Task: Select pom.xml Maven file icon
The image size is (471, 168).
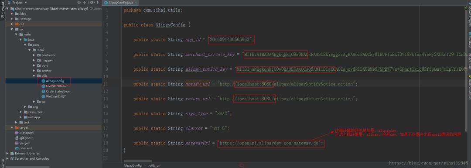Action: tap(17, 148)
